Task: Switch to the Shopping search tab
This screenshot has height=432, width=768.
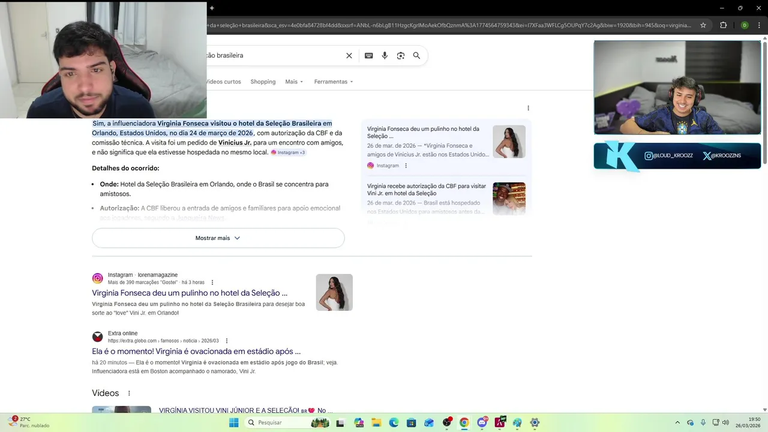Action: 263,82
